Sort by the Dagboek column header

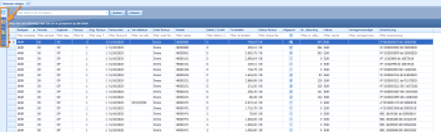[x=64, y=30]
